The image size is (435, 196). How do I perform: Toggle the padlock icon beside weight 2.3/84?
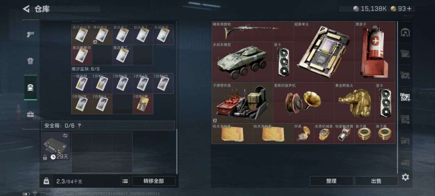click(x=46, y=181)
